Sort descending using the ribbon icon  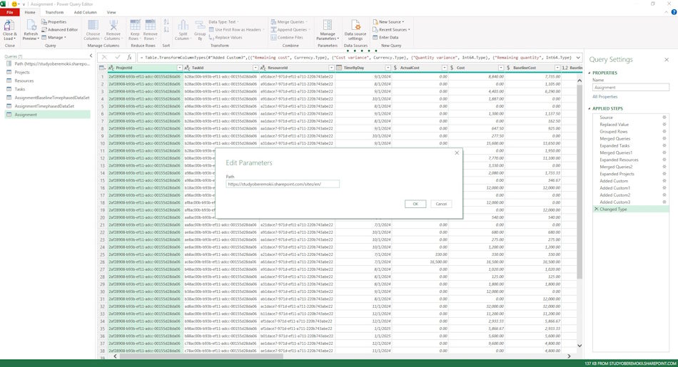pos(166,29)
